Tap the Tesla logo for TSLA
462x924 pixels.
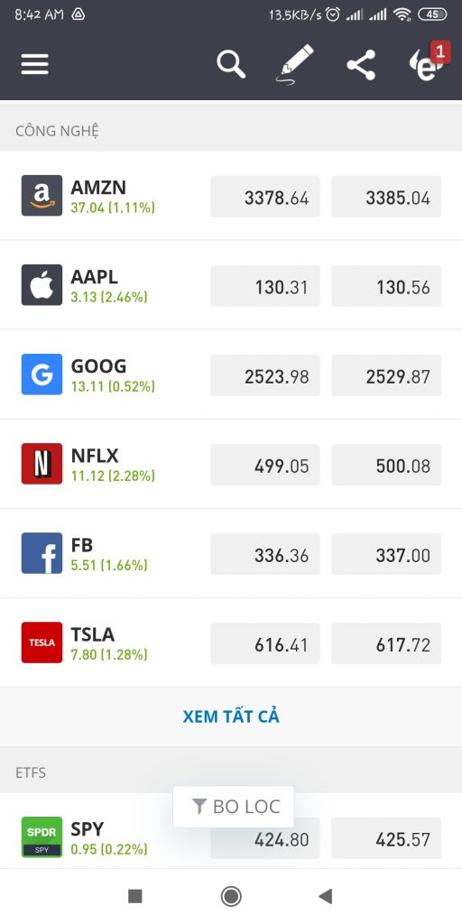pos(42,642)
